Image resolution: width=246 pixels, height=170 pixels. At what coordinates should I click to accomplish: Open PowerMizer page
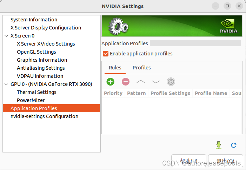tap(31, 100)
